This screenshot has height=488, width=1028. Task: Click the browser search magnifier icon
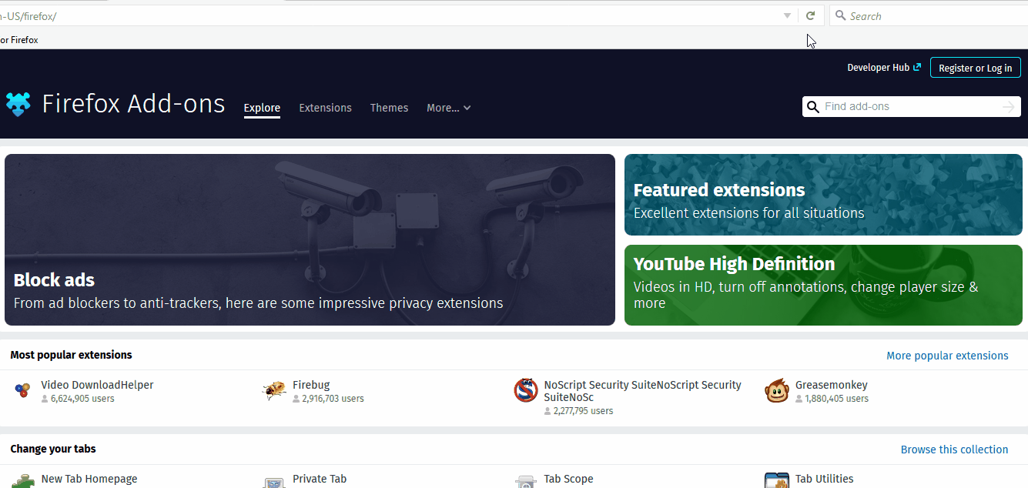tap(840, 15)
